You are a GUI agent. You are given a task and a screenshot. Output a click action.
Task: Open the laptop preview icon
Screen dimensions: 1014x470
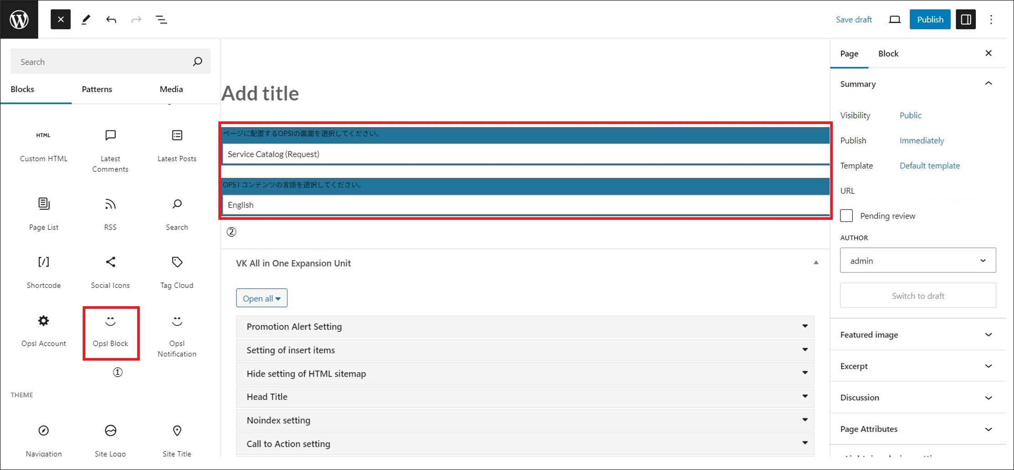[894, 20]
